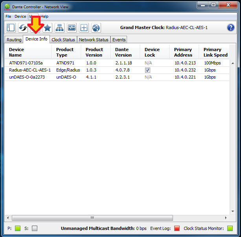Open the network topology icon

pos(59,28)
